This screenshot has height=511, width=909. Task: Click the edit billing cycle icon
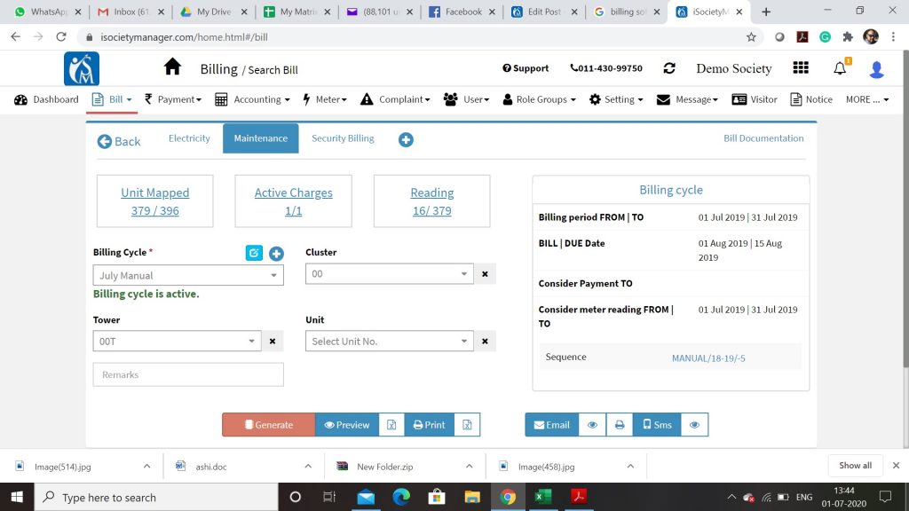[254, 253]
